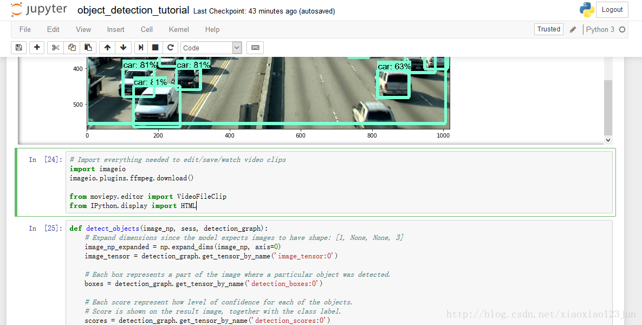Click the output area scrollbar thumb
Screen dimensions: 642x325
608,108
